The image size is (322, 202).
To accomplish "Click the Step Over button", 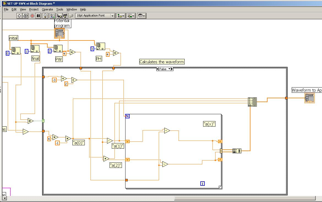I will (66, 16).
